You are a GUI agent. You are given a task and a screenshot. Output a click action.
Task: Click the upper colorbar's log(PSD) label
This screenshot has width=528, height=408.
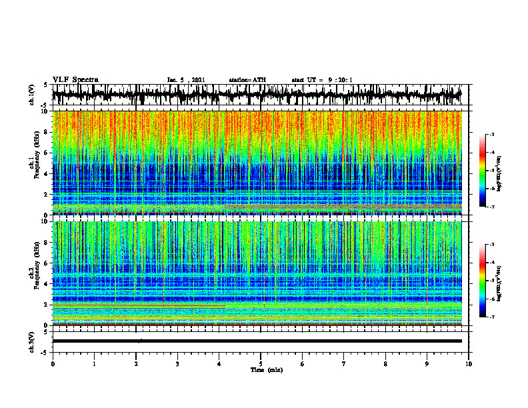499,174
